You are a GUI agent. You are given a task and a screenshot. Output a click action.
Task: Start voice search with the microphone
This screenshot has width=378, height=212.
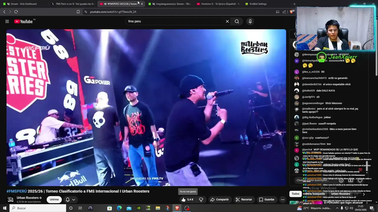pyautogui.click(x=250, y=21)
